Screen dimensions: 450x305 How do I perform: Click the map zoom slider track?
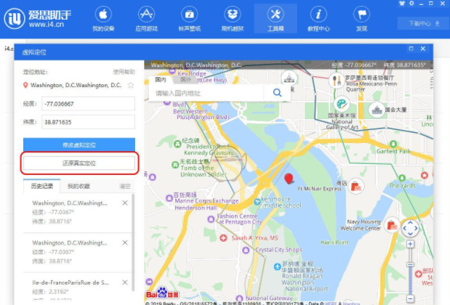coord(411,271)
